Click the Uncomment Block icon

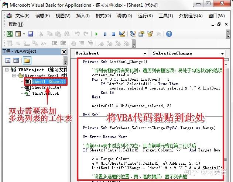tap(90, 43)
